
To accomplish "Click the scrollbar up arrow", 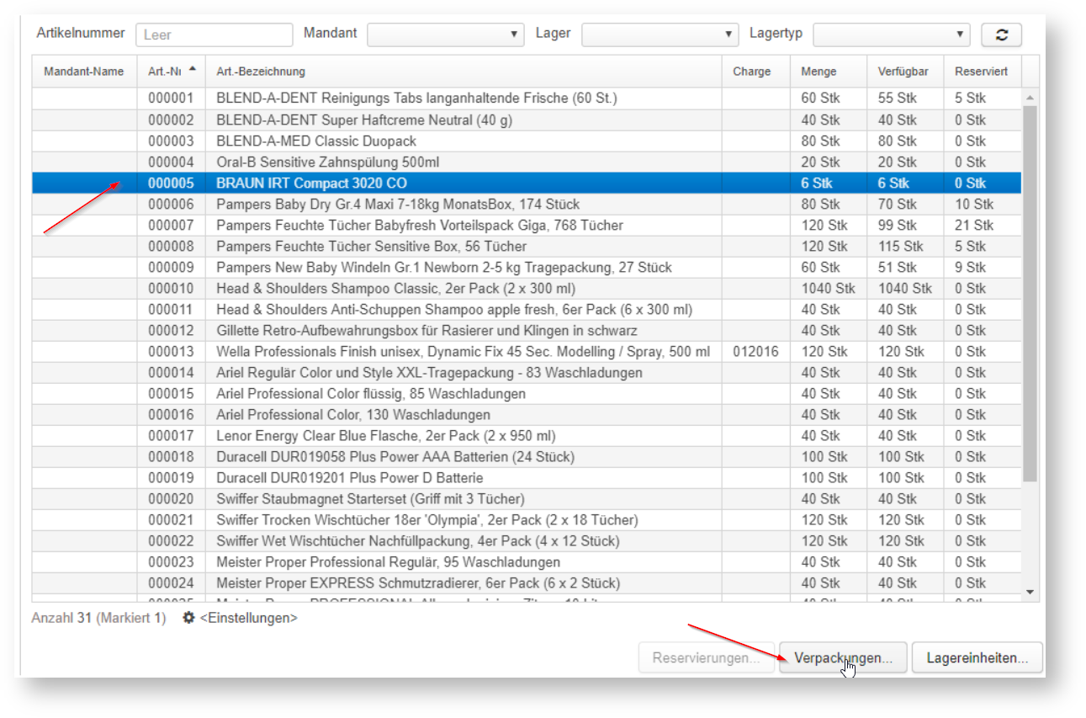I will 1030,98.
